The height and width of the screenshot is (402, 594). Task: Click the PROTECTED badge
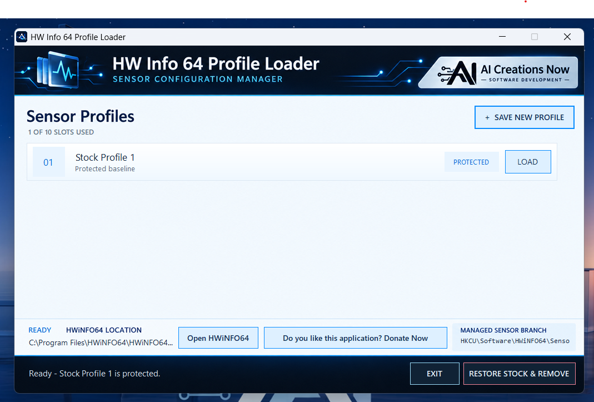pos(471,162)
